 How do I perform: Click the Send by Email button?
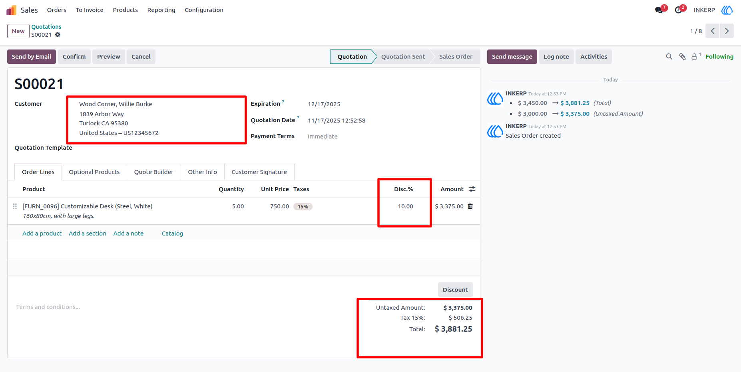click(32, 57)
